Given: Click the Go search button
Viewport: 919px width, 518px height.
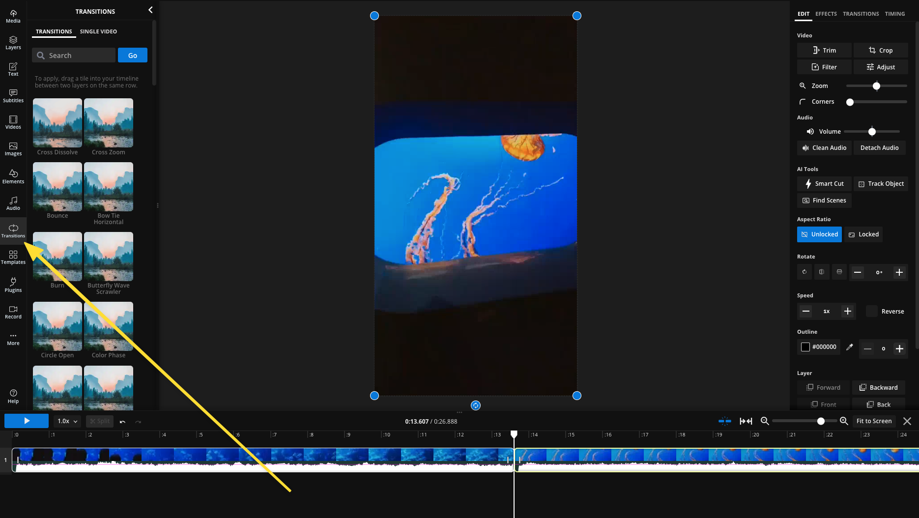Looking at the screenshot, I should click(132, 55).
